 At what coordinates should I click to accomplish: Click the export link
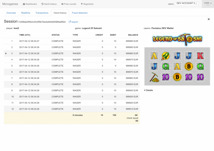[x=73, y=22]
